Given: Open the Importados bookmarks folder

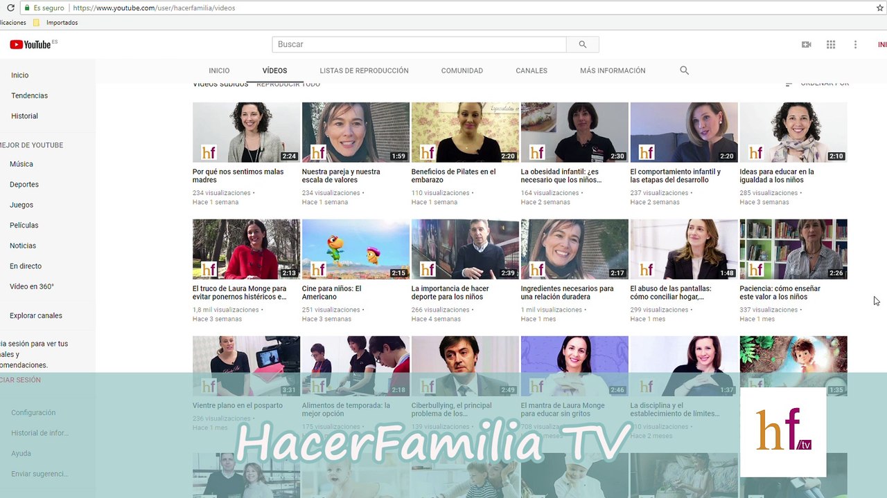Looking at the screenshot, I should 55,22.
